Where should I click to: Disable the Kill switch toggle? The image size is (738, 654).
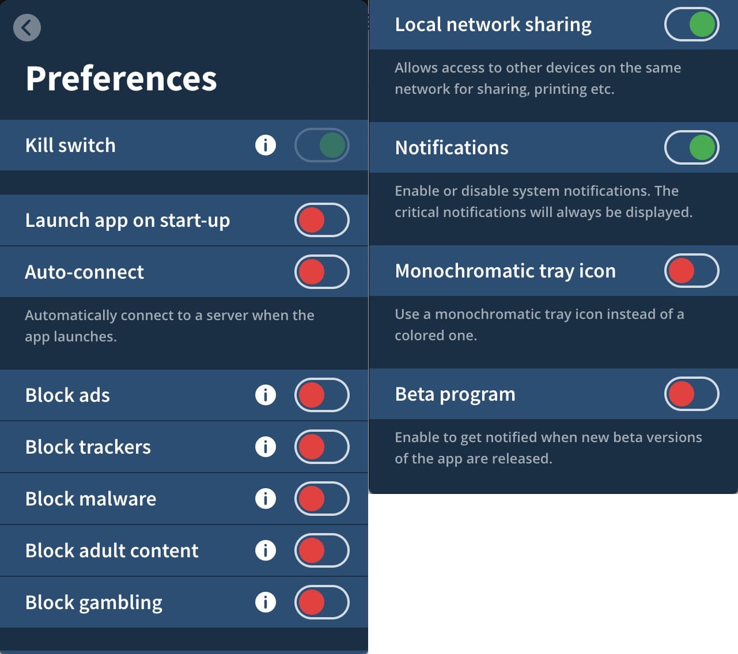322,145
